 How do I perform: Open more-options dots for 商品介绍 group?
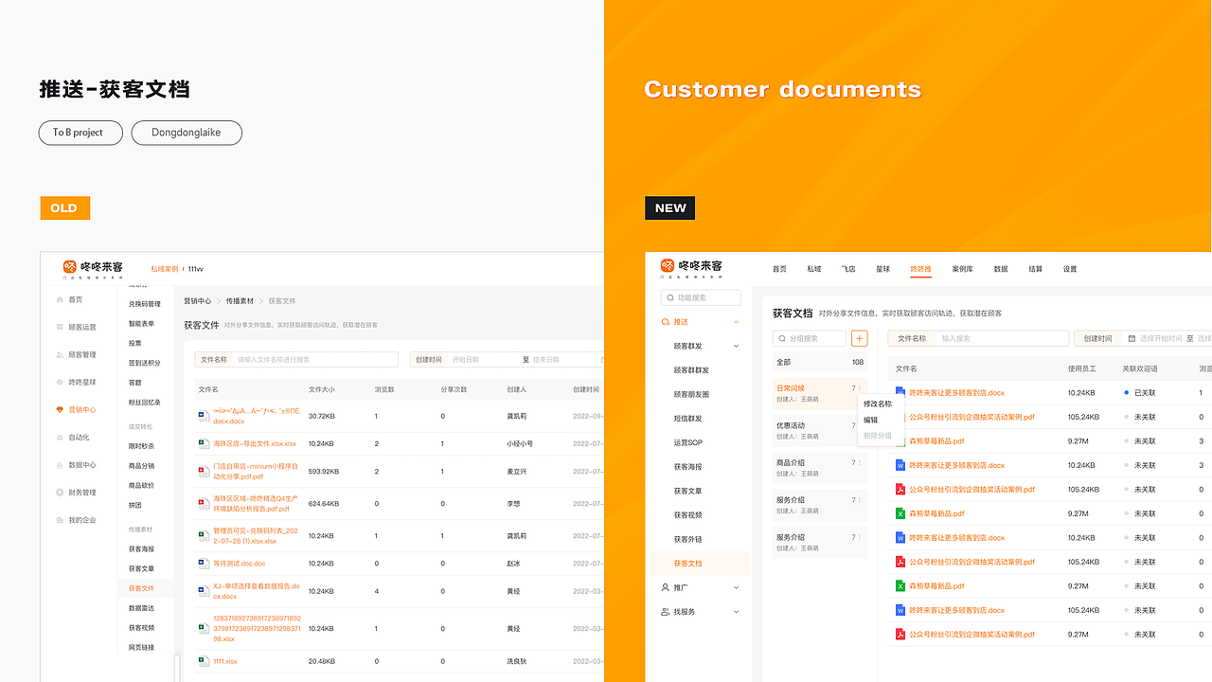pos(860,462)
